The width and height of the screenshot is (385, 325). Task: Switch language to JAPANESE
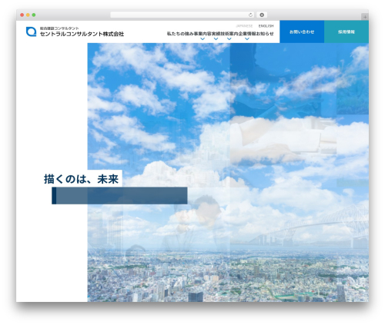(x=244, y=26)
